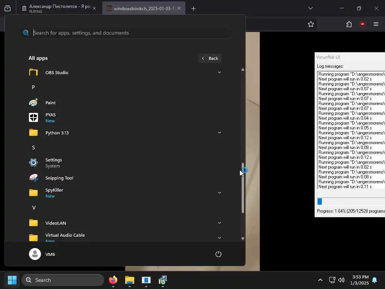Image resolution: width=385 pixels, height=289 pixels.
Task: Click the uBlock Origin toolbar icon
Action: click(362, 24)
